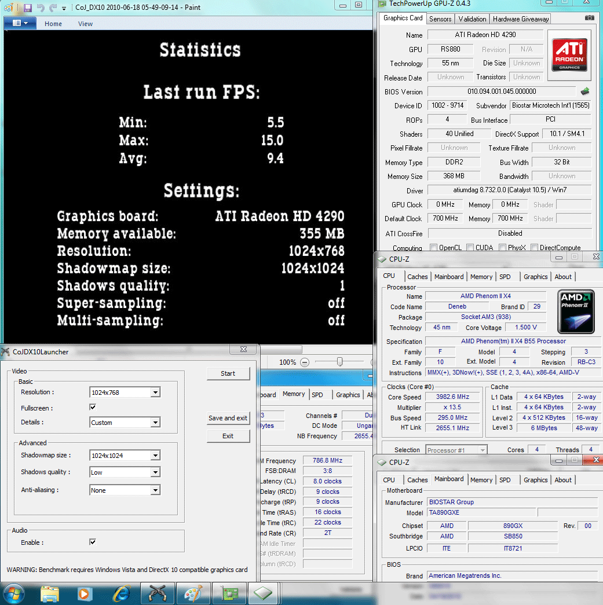Click the Southbridge value SB850 in CPU-Z

pyautogui.click(x=513, y=536)
